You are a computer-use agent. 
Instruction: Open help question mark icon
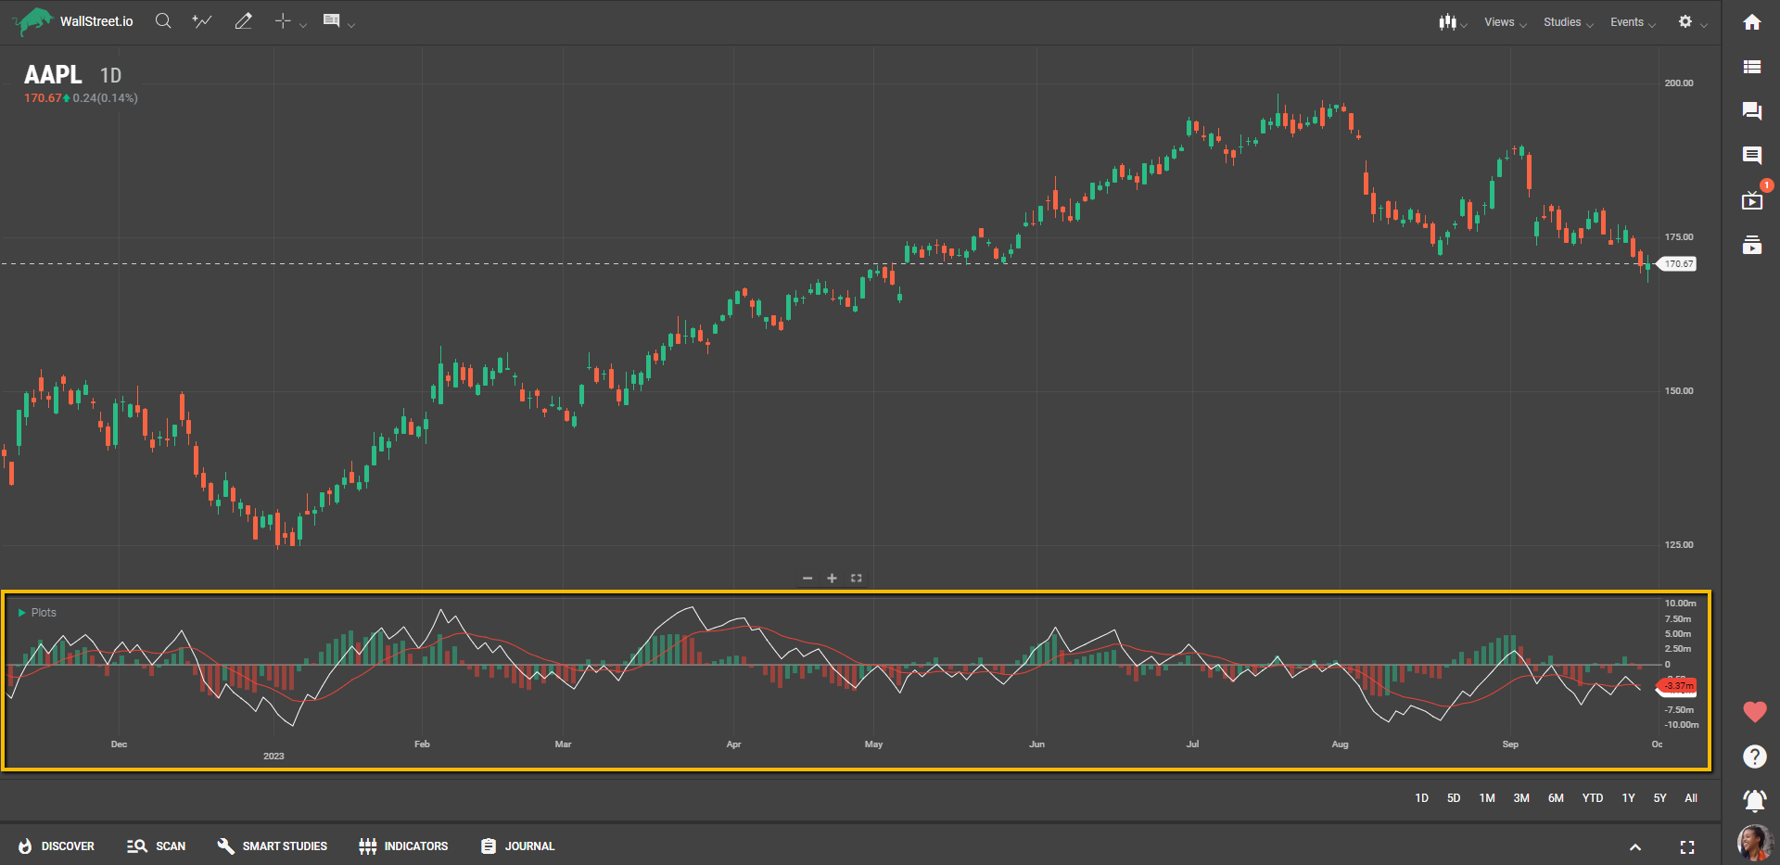[x=1755, y=757]
